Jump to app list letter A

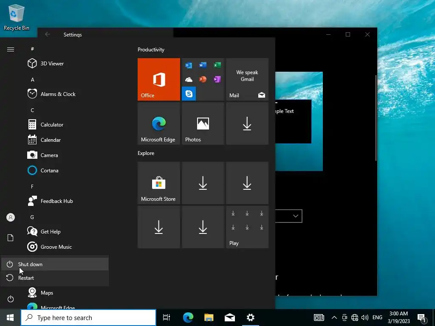point(32,79)
